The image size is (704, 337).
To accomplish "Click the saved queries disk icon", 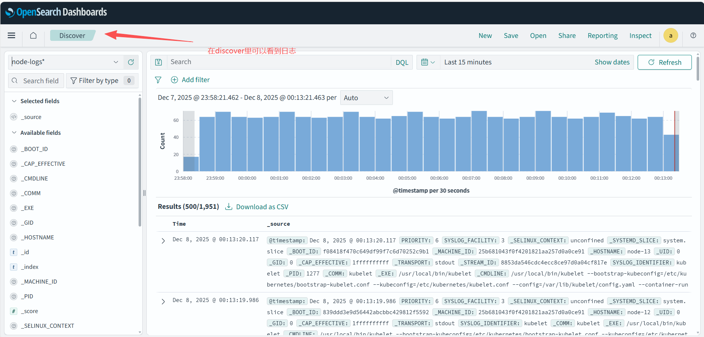I will pyautogui.click(x=158, y=62).
